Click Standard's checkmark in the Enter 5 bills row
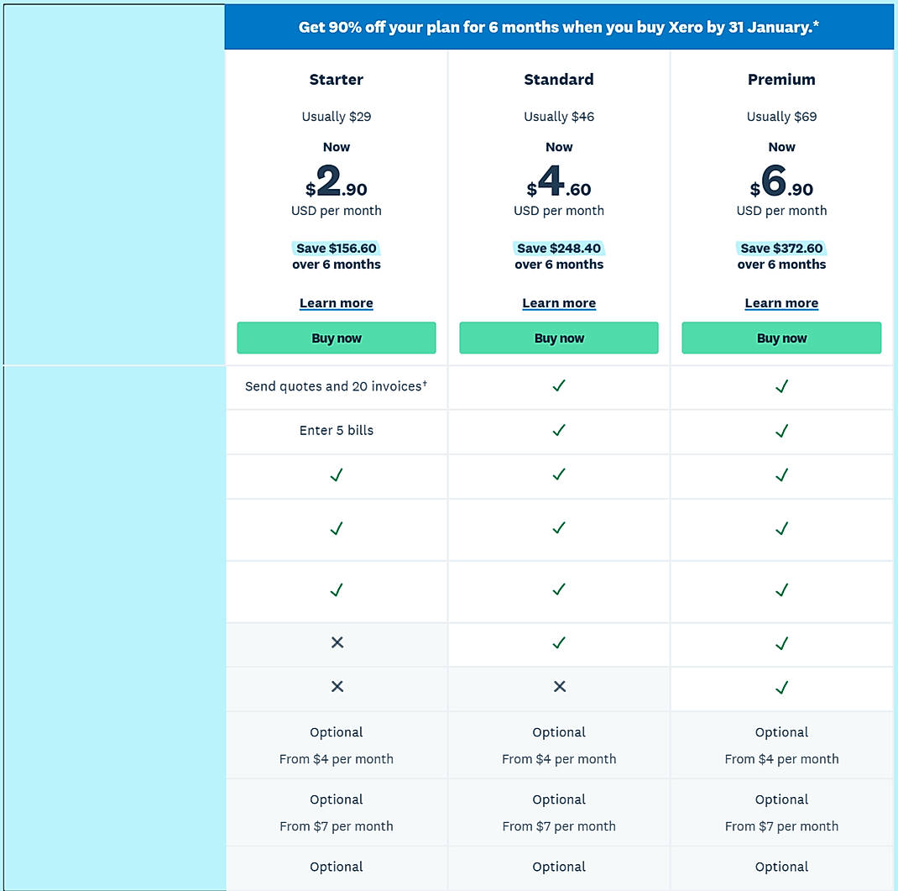Screen dimensions: 898x891 559,430
